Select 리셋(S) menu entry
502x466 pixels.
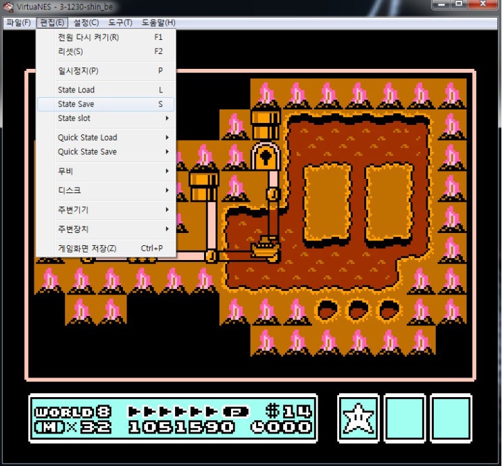(x=106, y=51)
